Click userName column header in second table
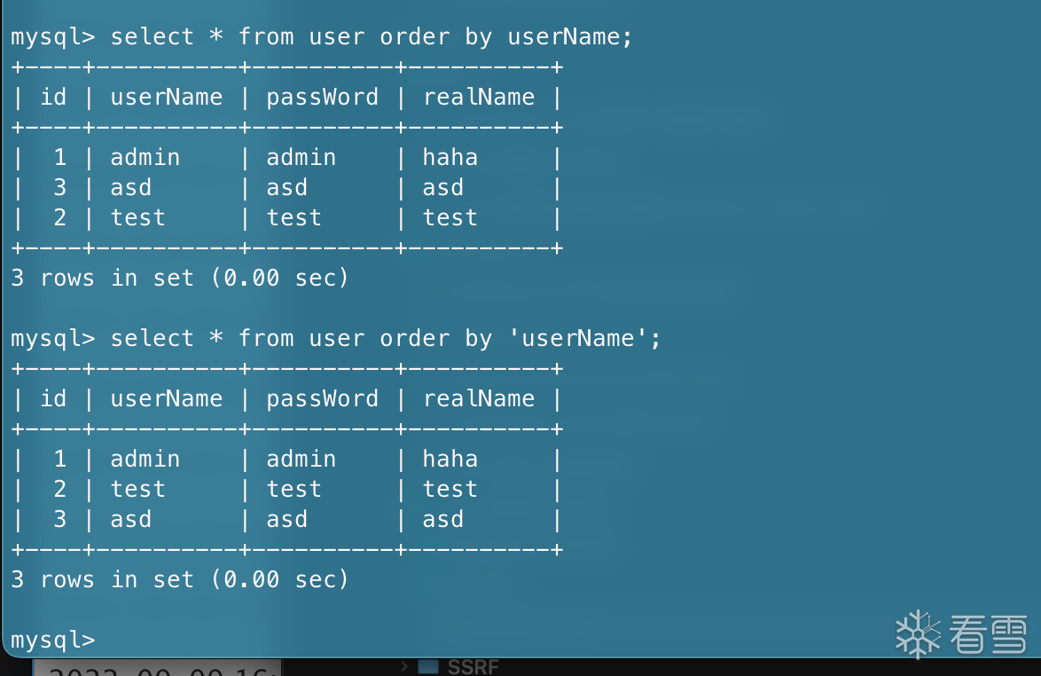1041x676 pixels. point(166,399)
